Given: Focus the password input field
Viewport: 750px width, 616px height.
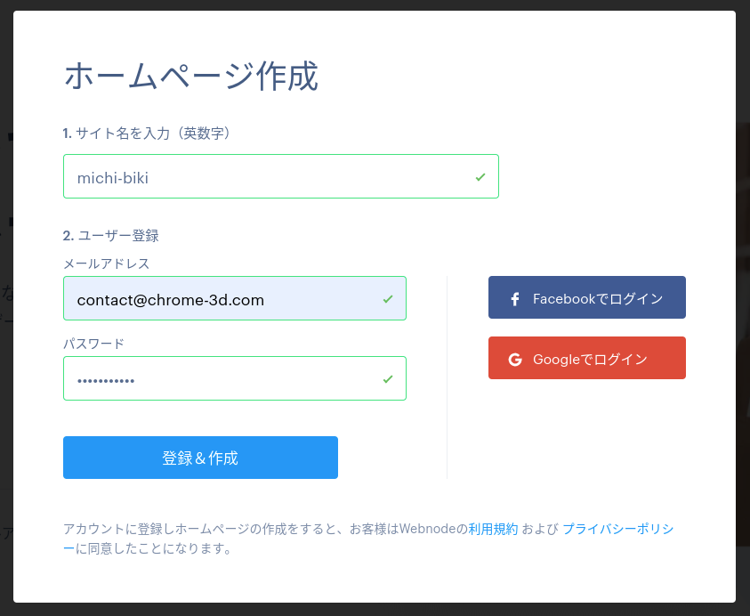Looking at the screenshot, I should pos(234,378).
